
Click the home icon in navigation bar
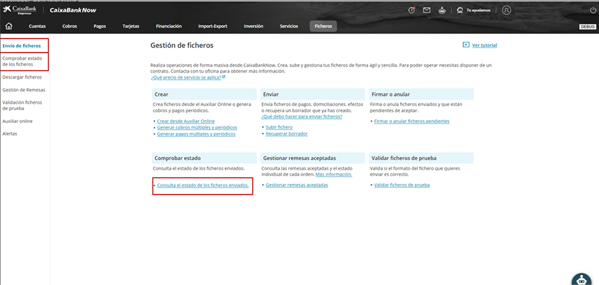click(9, 26)
